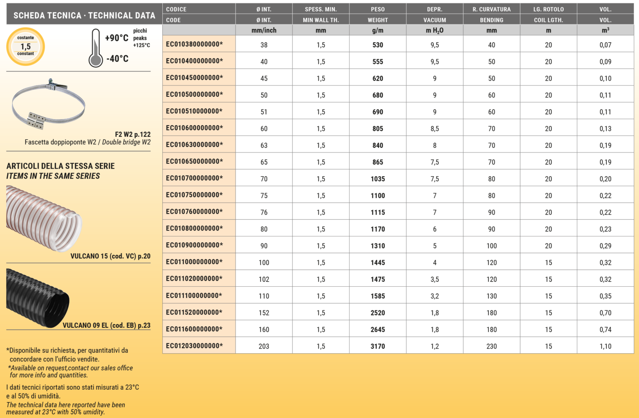Screen dimensions: 639x418
Task: Select the black Vulcano 09 EL hose picture
Action: coord(37,297)
